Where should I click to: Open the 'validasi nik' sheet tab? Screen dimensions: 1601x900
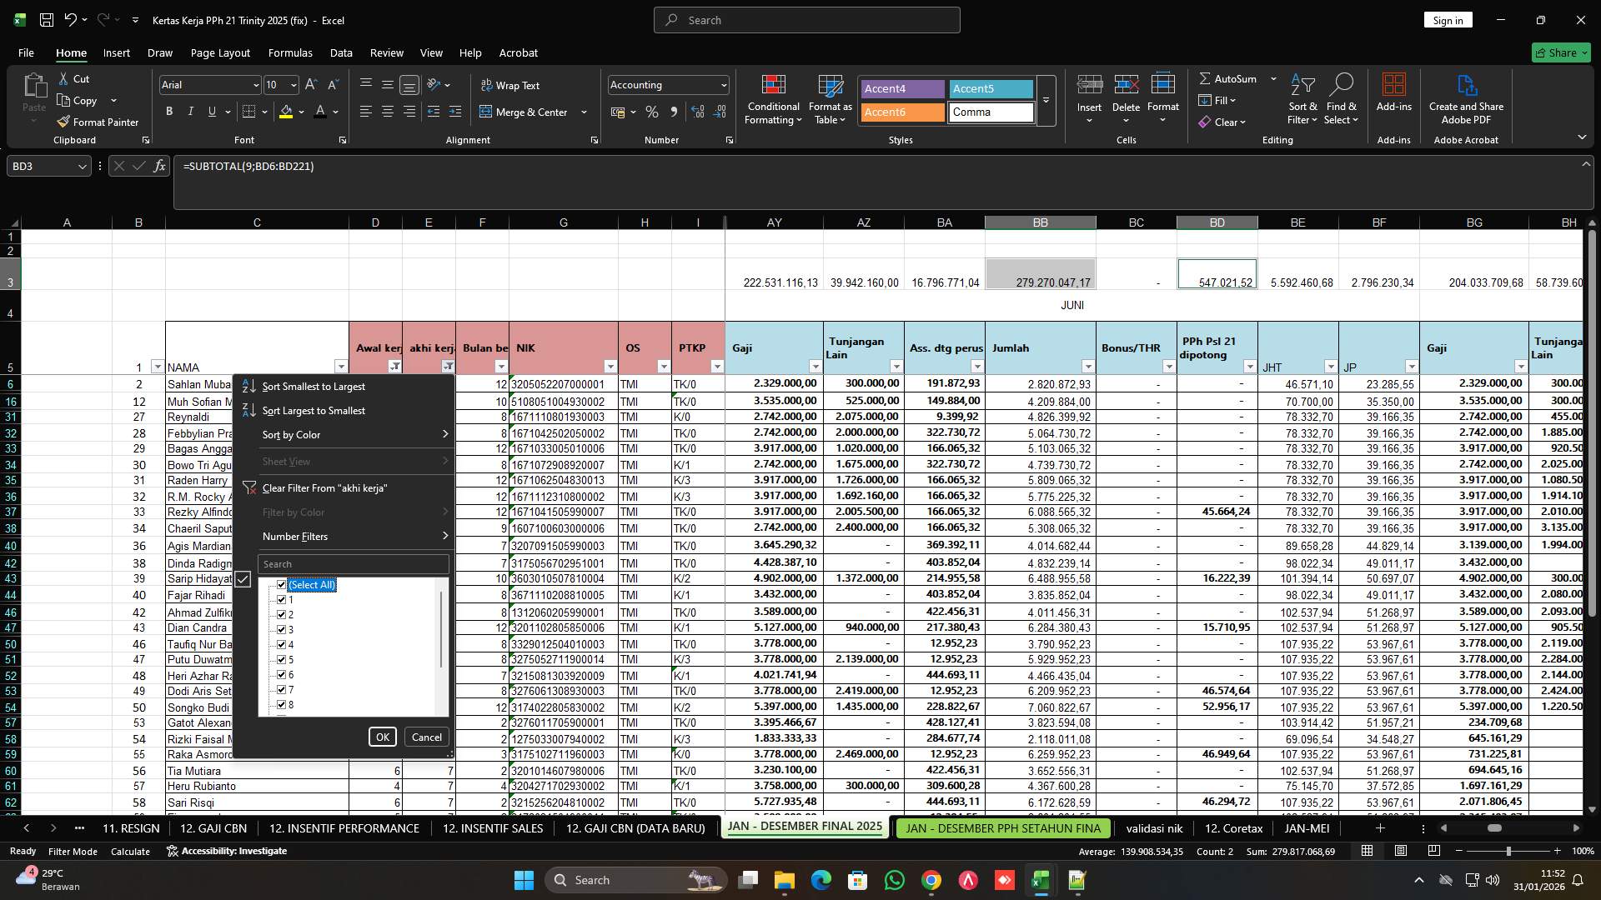click(x=1154, y=828)
